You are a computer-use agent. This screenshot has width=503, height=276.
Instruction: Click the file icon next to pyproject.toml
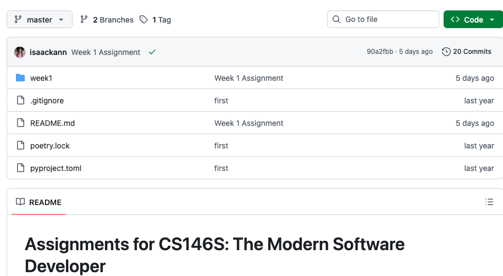tap(20, 168)
